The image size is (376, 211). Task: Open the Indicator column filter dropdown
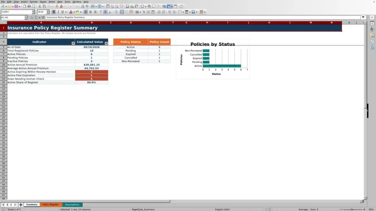point(73,43)
